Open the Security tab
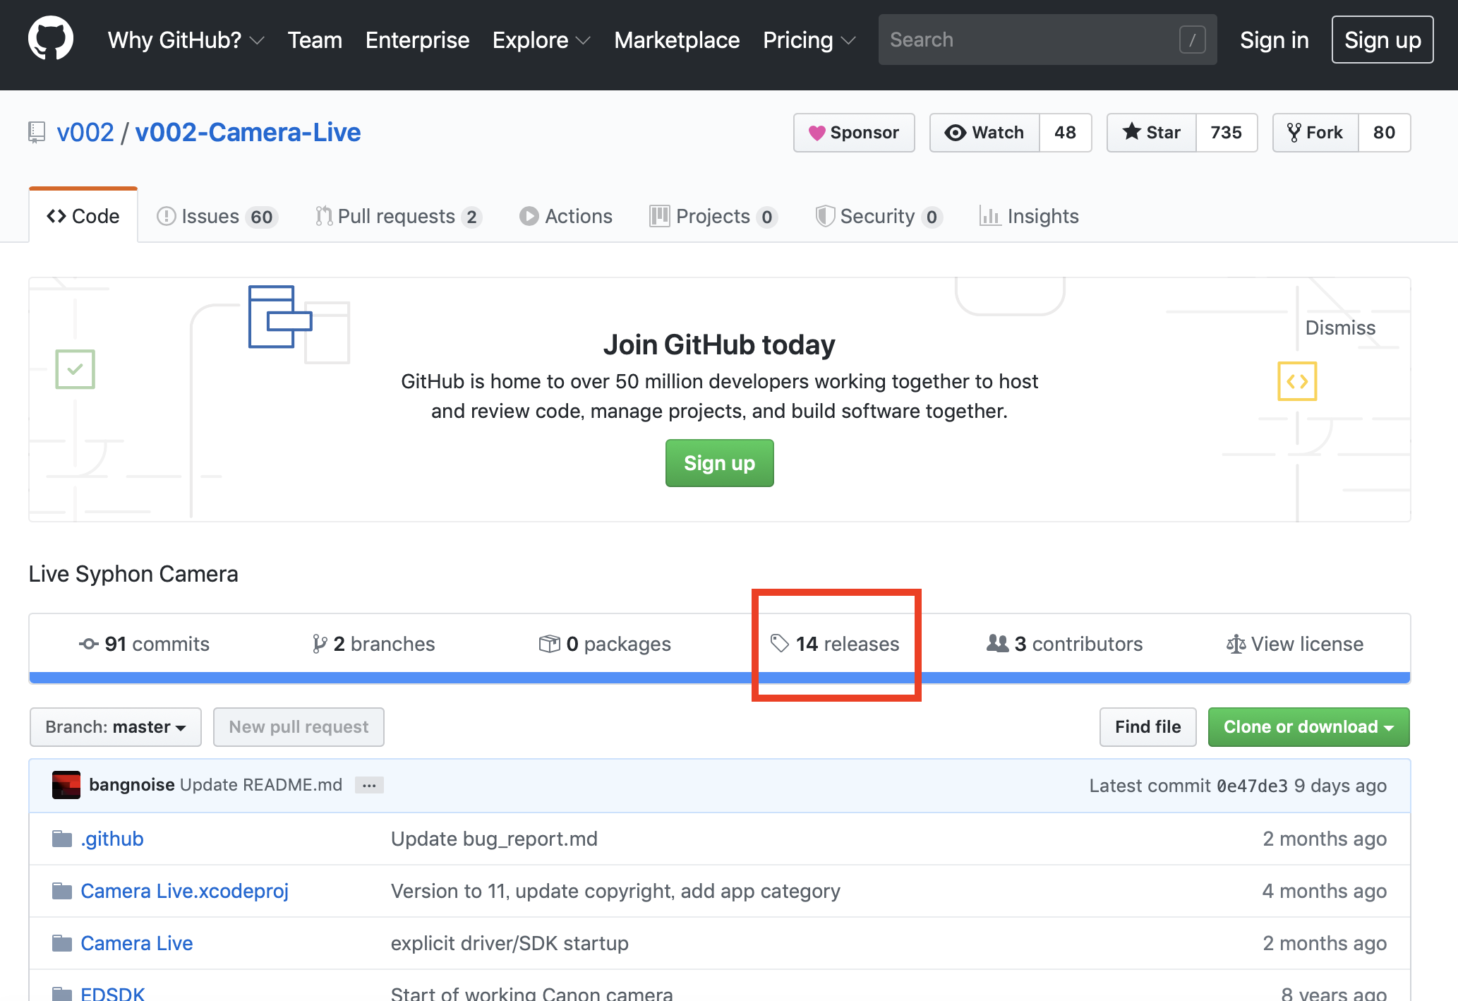The height and width of the screenshot is (1001, 1458). click(x=879, y=216)
